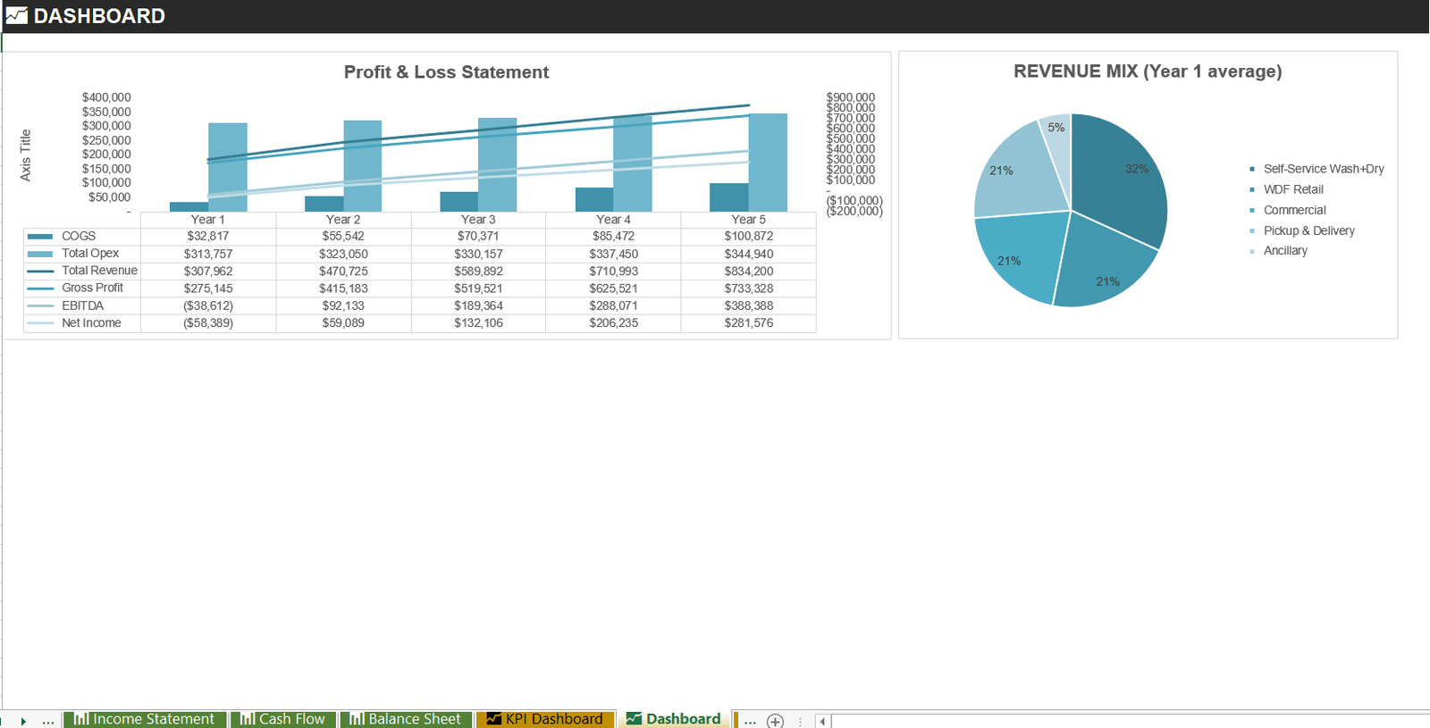Add a new sheet with the plus icon
This screenshot has height=728, width=1430.
(x=775, y=721)
